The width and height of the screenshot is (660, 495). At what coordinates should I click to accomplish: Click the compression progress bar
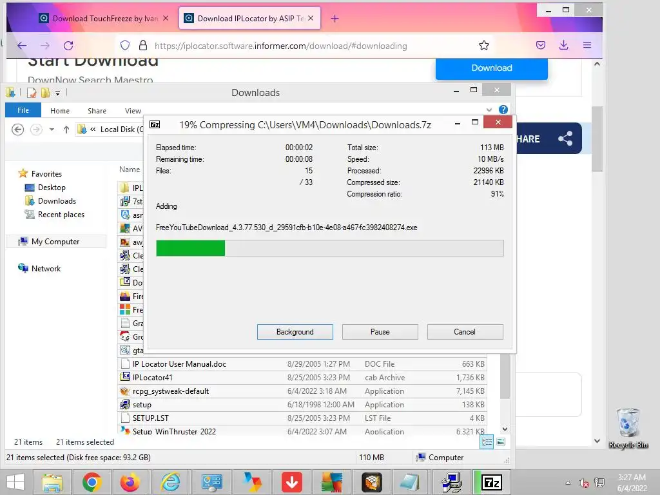329,248
